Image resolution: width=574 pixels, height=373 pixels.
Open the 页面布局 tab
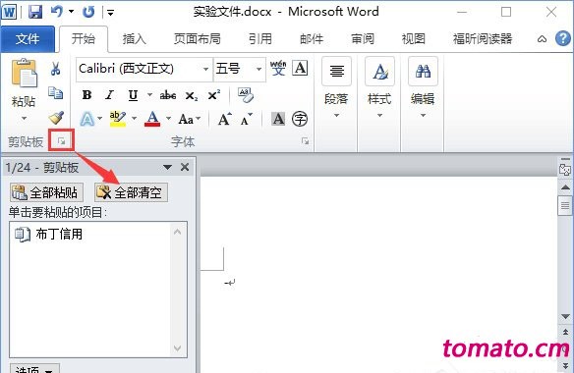click(x=198, y=38)
